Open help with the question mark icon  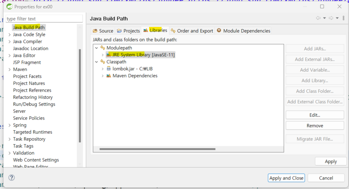tap(12, 177)
